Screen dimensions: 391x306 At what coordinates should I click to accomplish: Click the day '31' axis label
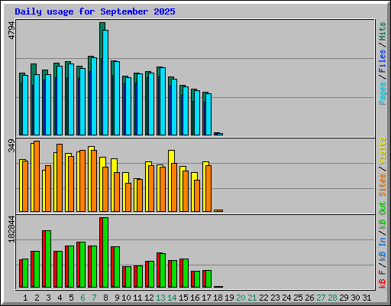[x=367, y=298]
